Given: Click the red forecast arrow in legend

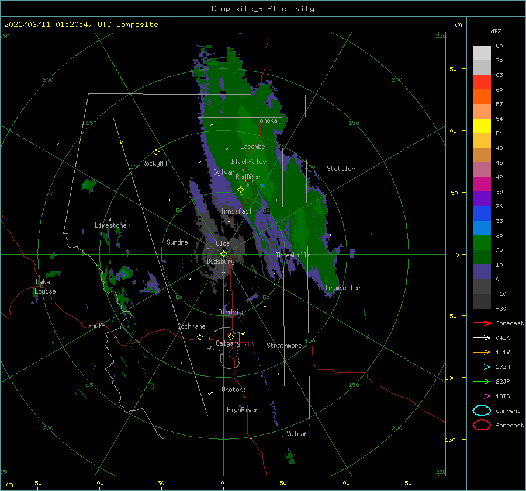Looking at the screenshot, I should pyautogui.click(x=482, y=323).
